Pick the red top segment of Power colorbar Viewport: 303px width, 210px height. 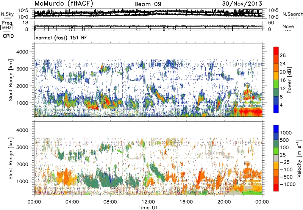pos(276,51)
